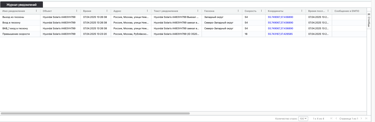375x122 pixels.
Task: Click the horizontal table scrollbar
Action: (95, 113)
